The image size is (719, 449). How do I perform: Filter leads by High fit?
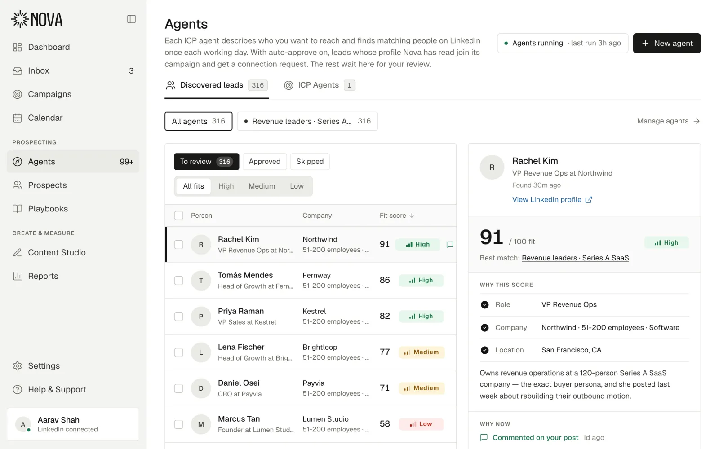click(226, 186)
